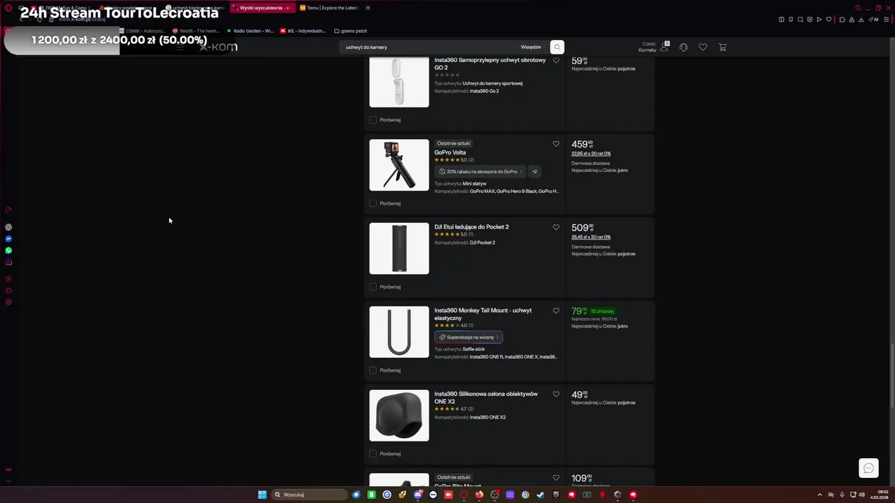Tick Porównaj checkbox for Insta360 Monkey Tail Mount
Screen dimensions: 895x503
tap(373, 370)
